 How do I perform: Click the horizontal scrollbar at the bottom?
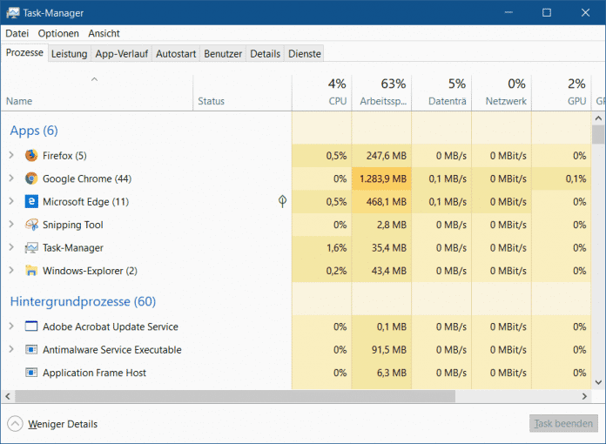tap(235, 396)
